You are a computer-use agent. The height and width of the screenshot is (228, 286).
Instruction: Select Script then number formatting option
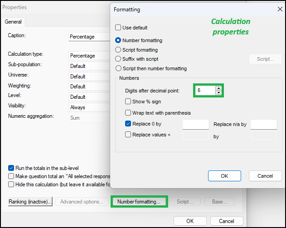pos(118,68)
